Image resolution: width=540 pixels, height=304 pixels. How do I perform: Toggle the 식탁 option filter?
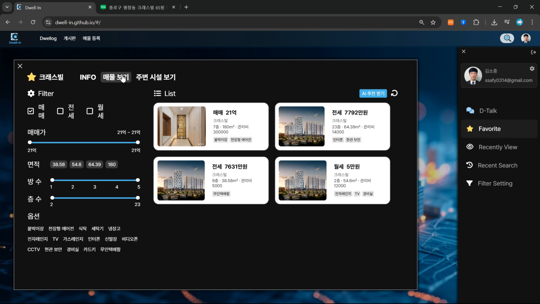(x=83, y=228)
